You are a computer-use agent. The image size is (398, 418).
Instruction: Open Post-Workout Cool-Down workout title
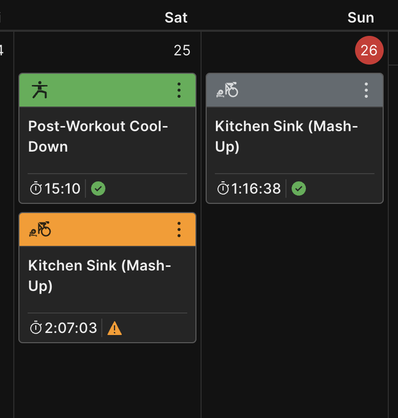[x=98, y=136]
